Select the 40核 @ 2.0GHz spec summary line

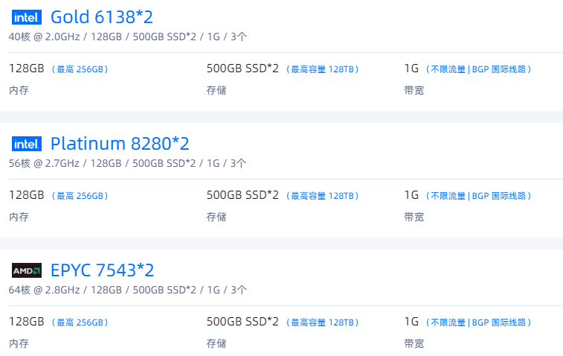coord(127,36)
